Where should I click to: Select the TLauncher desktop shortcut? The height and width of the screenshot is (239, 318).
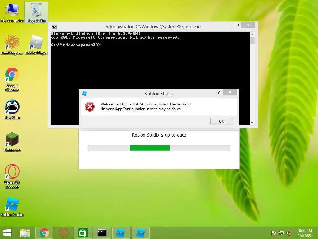click(x=12, y=142)
